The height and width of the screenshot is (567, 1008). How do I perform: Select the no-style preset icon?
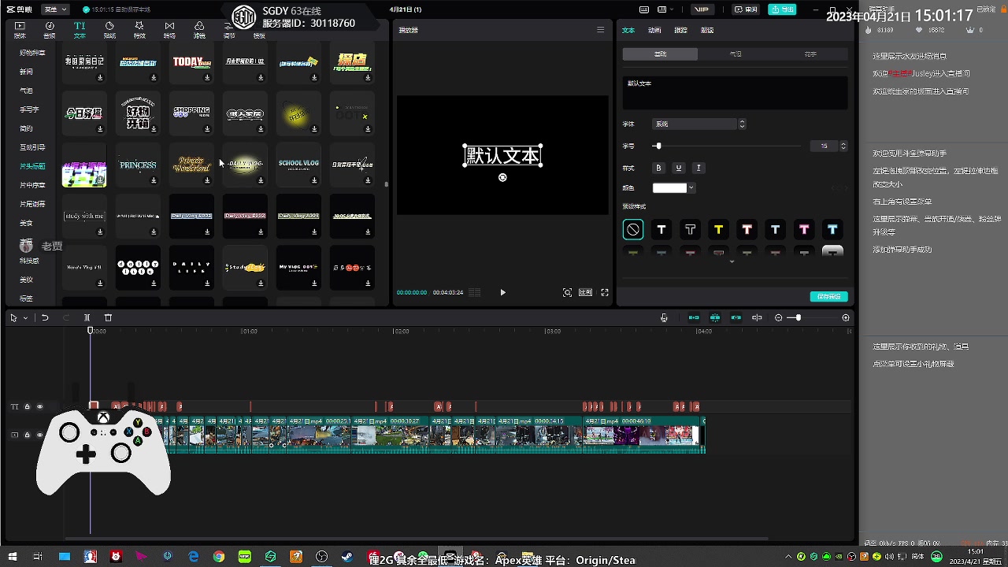(633, 229)
